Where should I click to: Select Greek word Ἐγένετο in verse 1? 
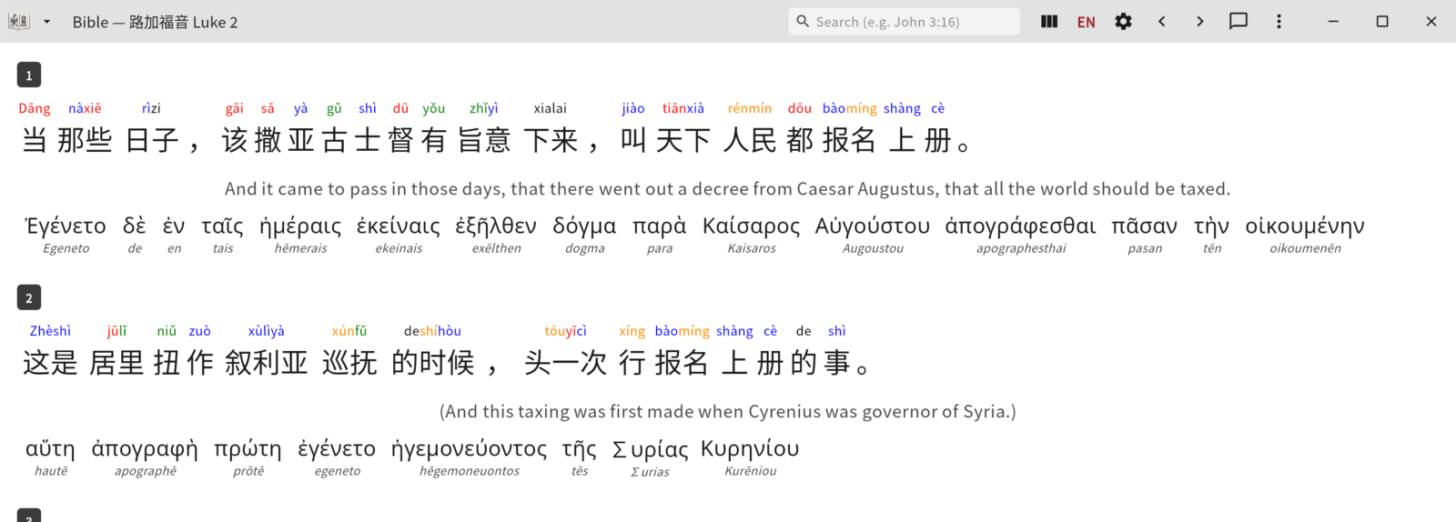tap(66, 226)
